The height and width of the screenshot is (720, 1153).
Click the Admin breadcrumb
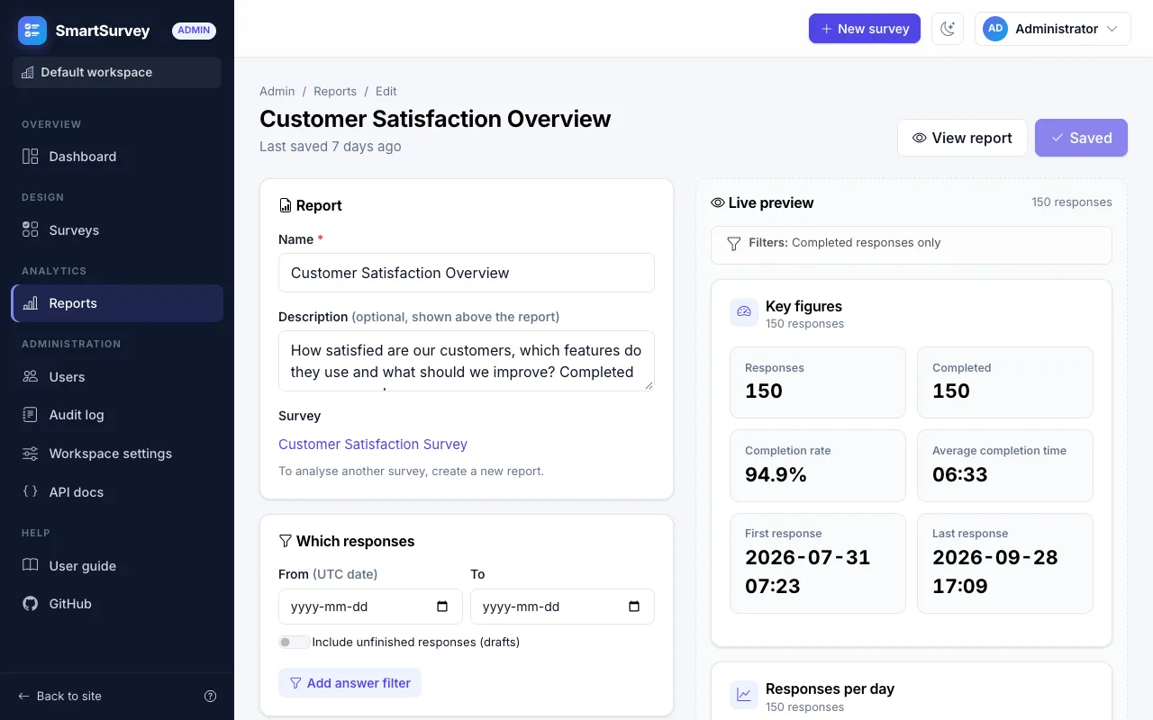(x=277, y=92)
